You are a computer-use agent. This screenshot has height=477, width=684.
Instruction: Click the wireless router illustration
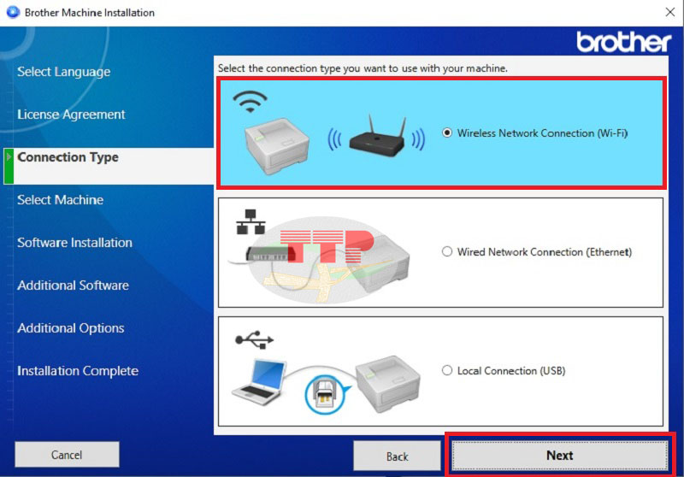377,136
